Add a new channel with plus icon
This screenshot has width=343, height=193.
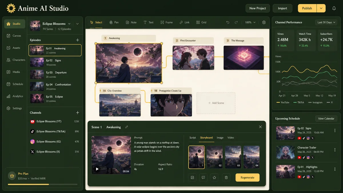point(77,113)
